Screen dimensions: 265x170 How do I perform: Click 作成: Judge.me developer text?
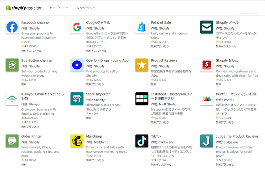(x=227, y=142)
